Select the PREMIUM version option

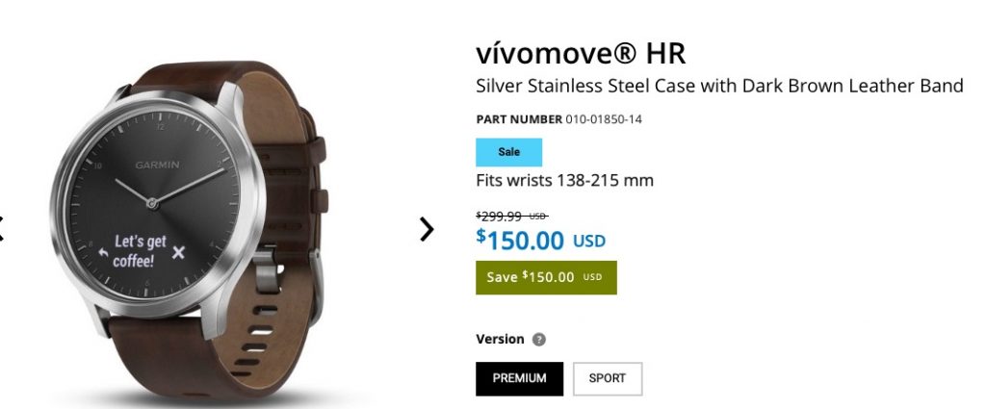tap(519, 378)
